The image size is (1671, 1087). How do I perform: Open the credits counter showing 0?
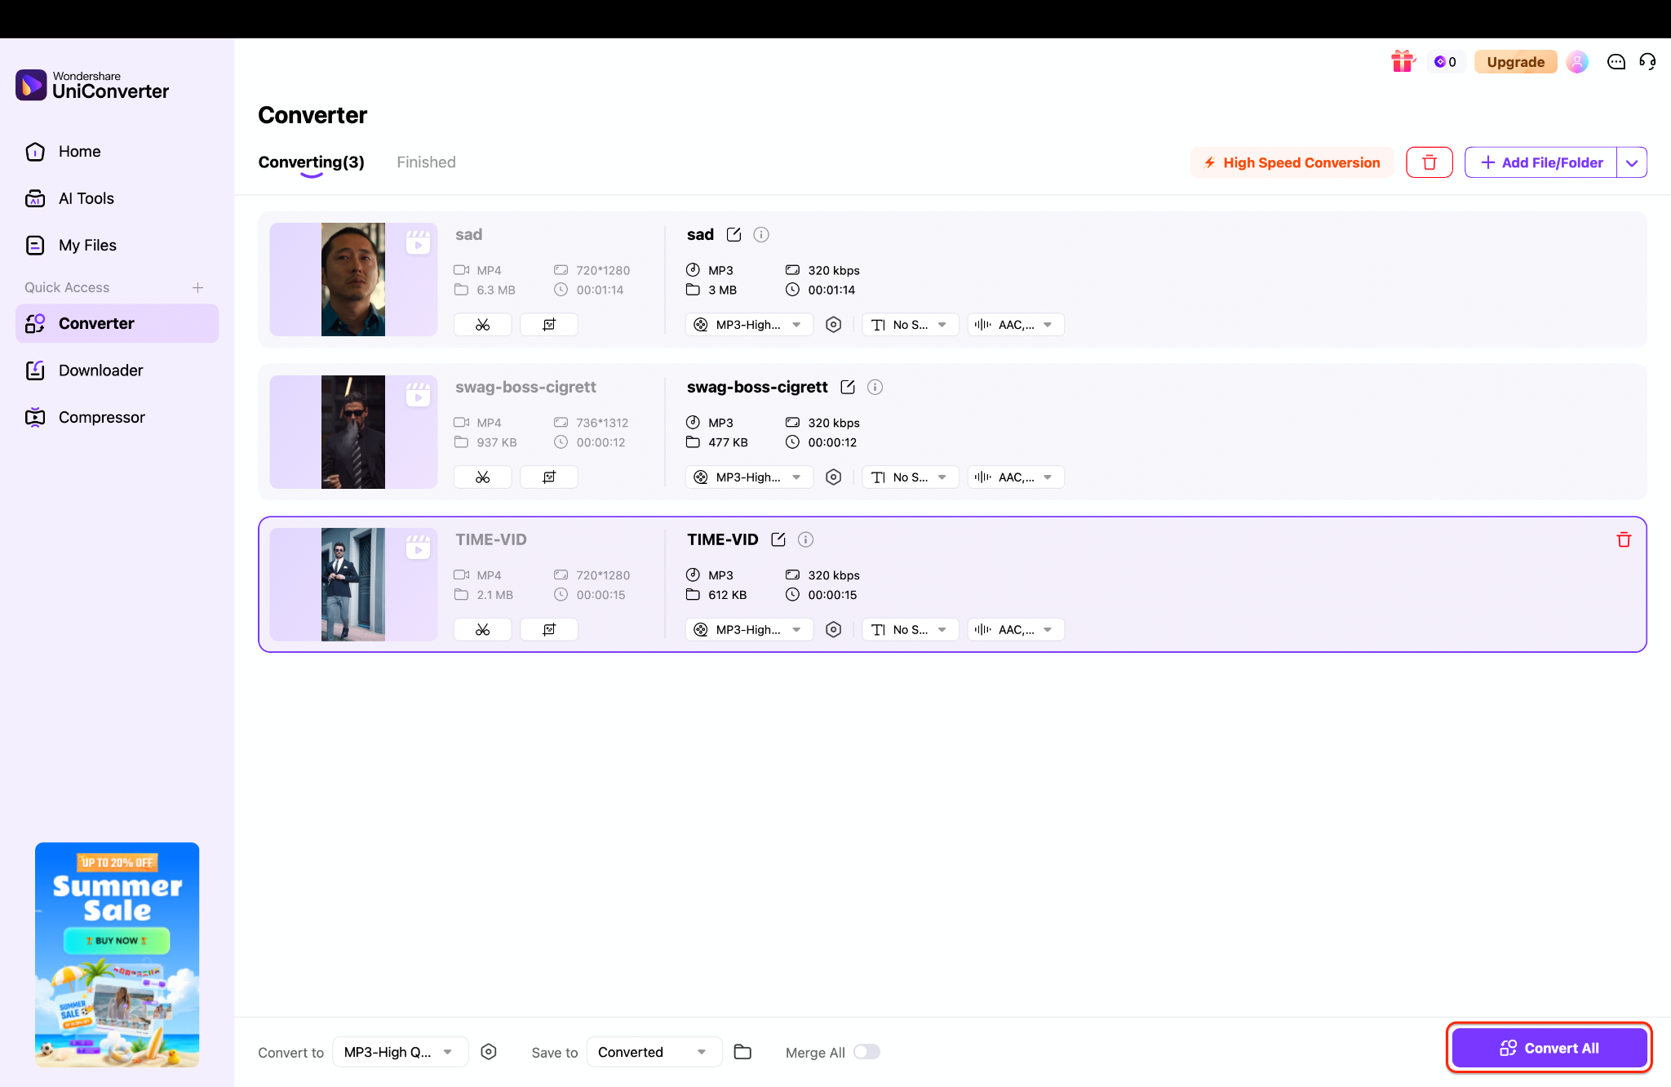(x=1446, y=62)
